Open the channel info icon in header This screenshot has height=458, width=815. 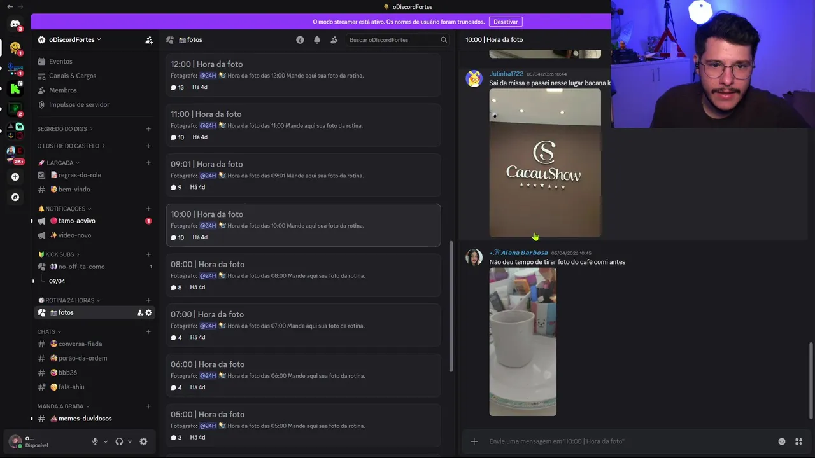300,39
